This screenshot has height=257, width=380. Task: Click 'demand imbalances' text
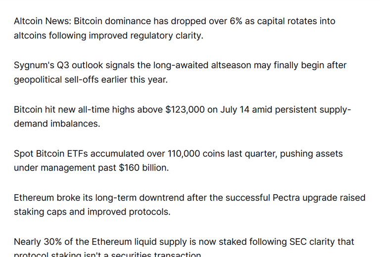coord(56,124)
